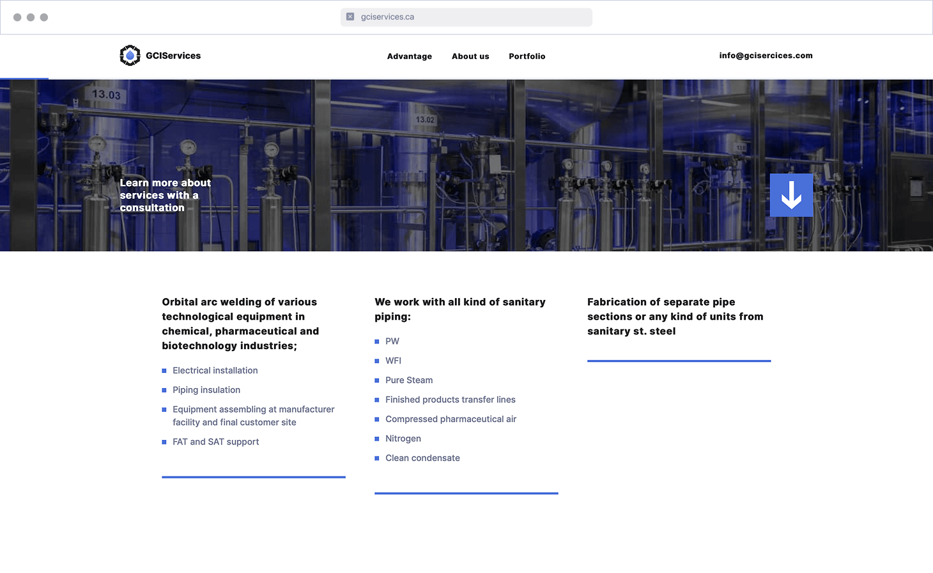Image resolution: width=933 pixels, height=573 pixels.
Task: Click the GCIServices gear logo icon
Action: pos(130,56)
